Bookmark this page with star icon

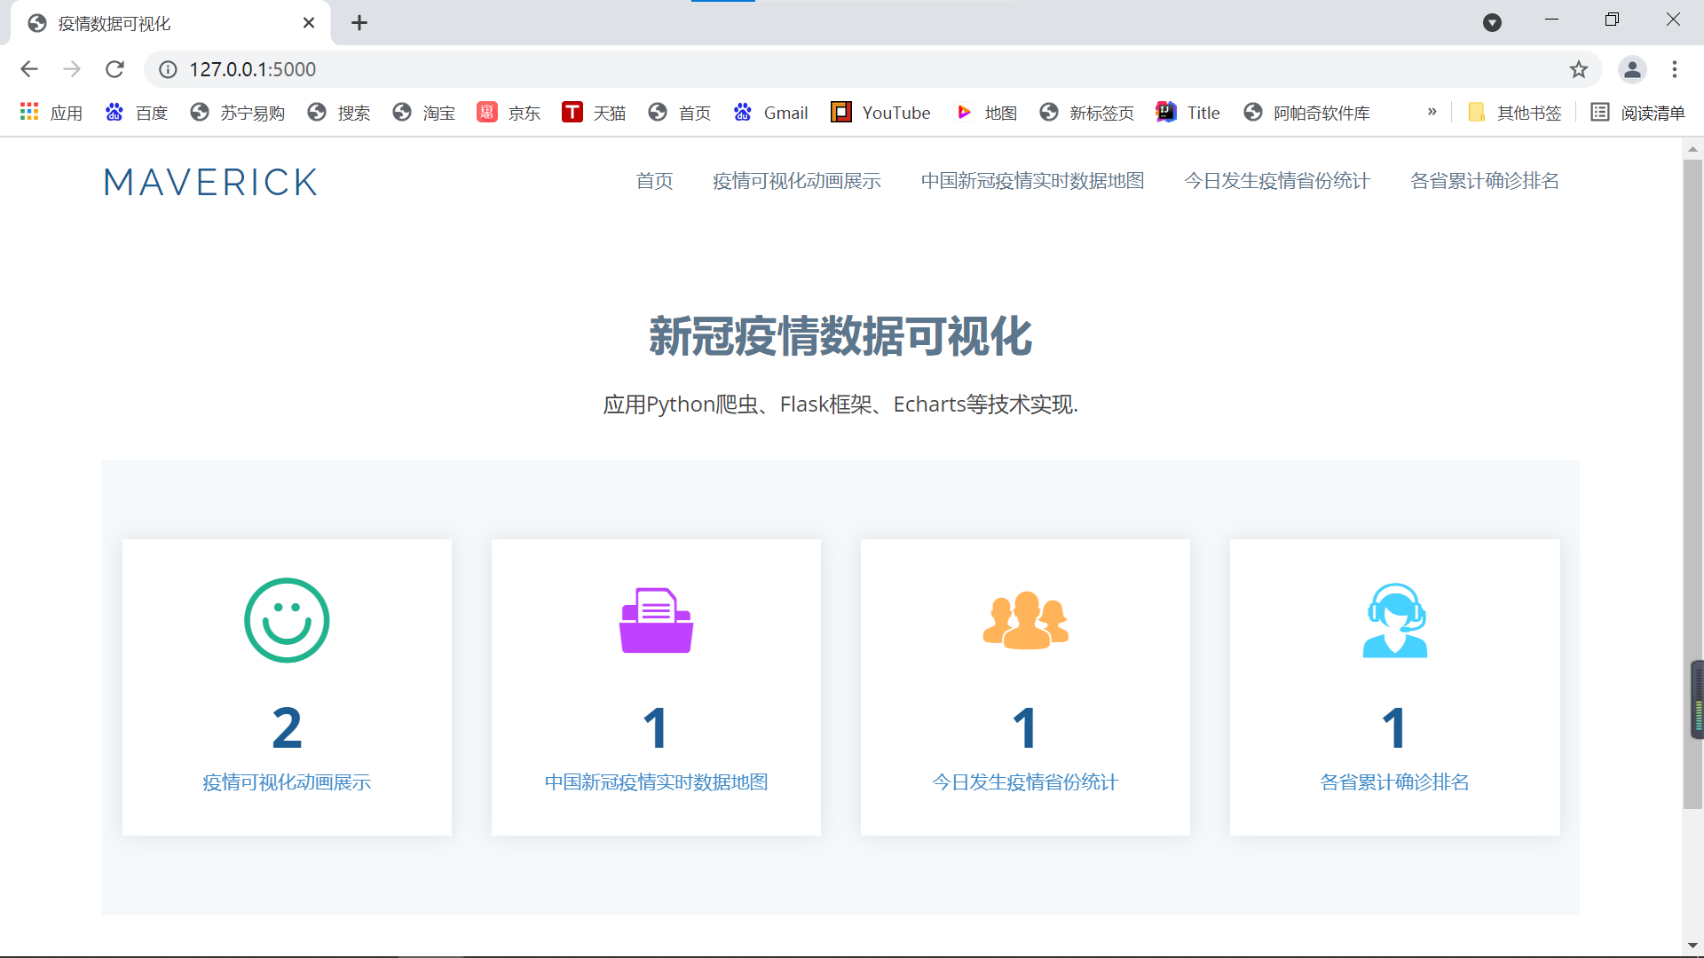coord(1578,69)
